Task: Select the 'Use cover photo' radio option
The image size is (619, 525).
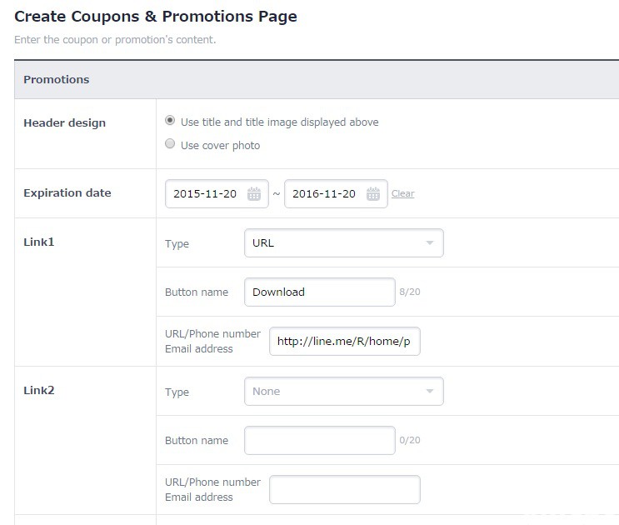Action: tap(170, 143)
